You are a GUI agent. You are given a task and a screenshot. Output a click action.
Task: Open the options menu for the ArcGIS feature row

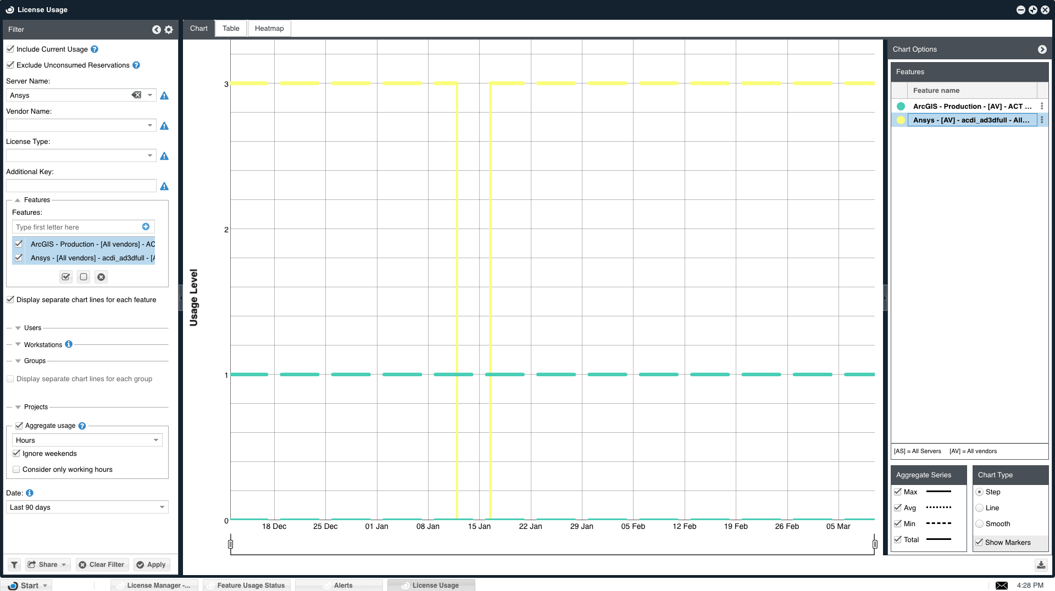(x=1042, y=107)
